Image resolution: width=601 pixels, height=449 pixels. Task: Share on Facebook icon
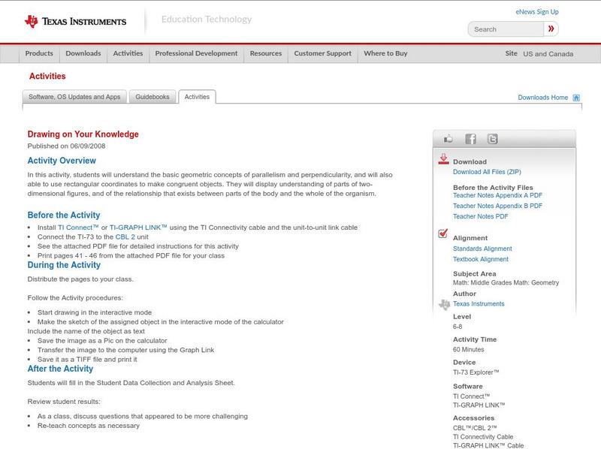pos(470,139)
